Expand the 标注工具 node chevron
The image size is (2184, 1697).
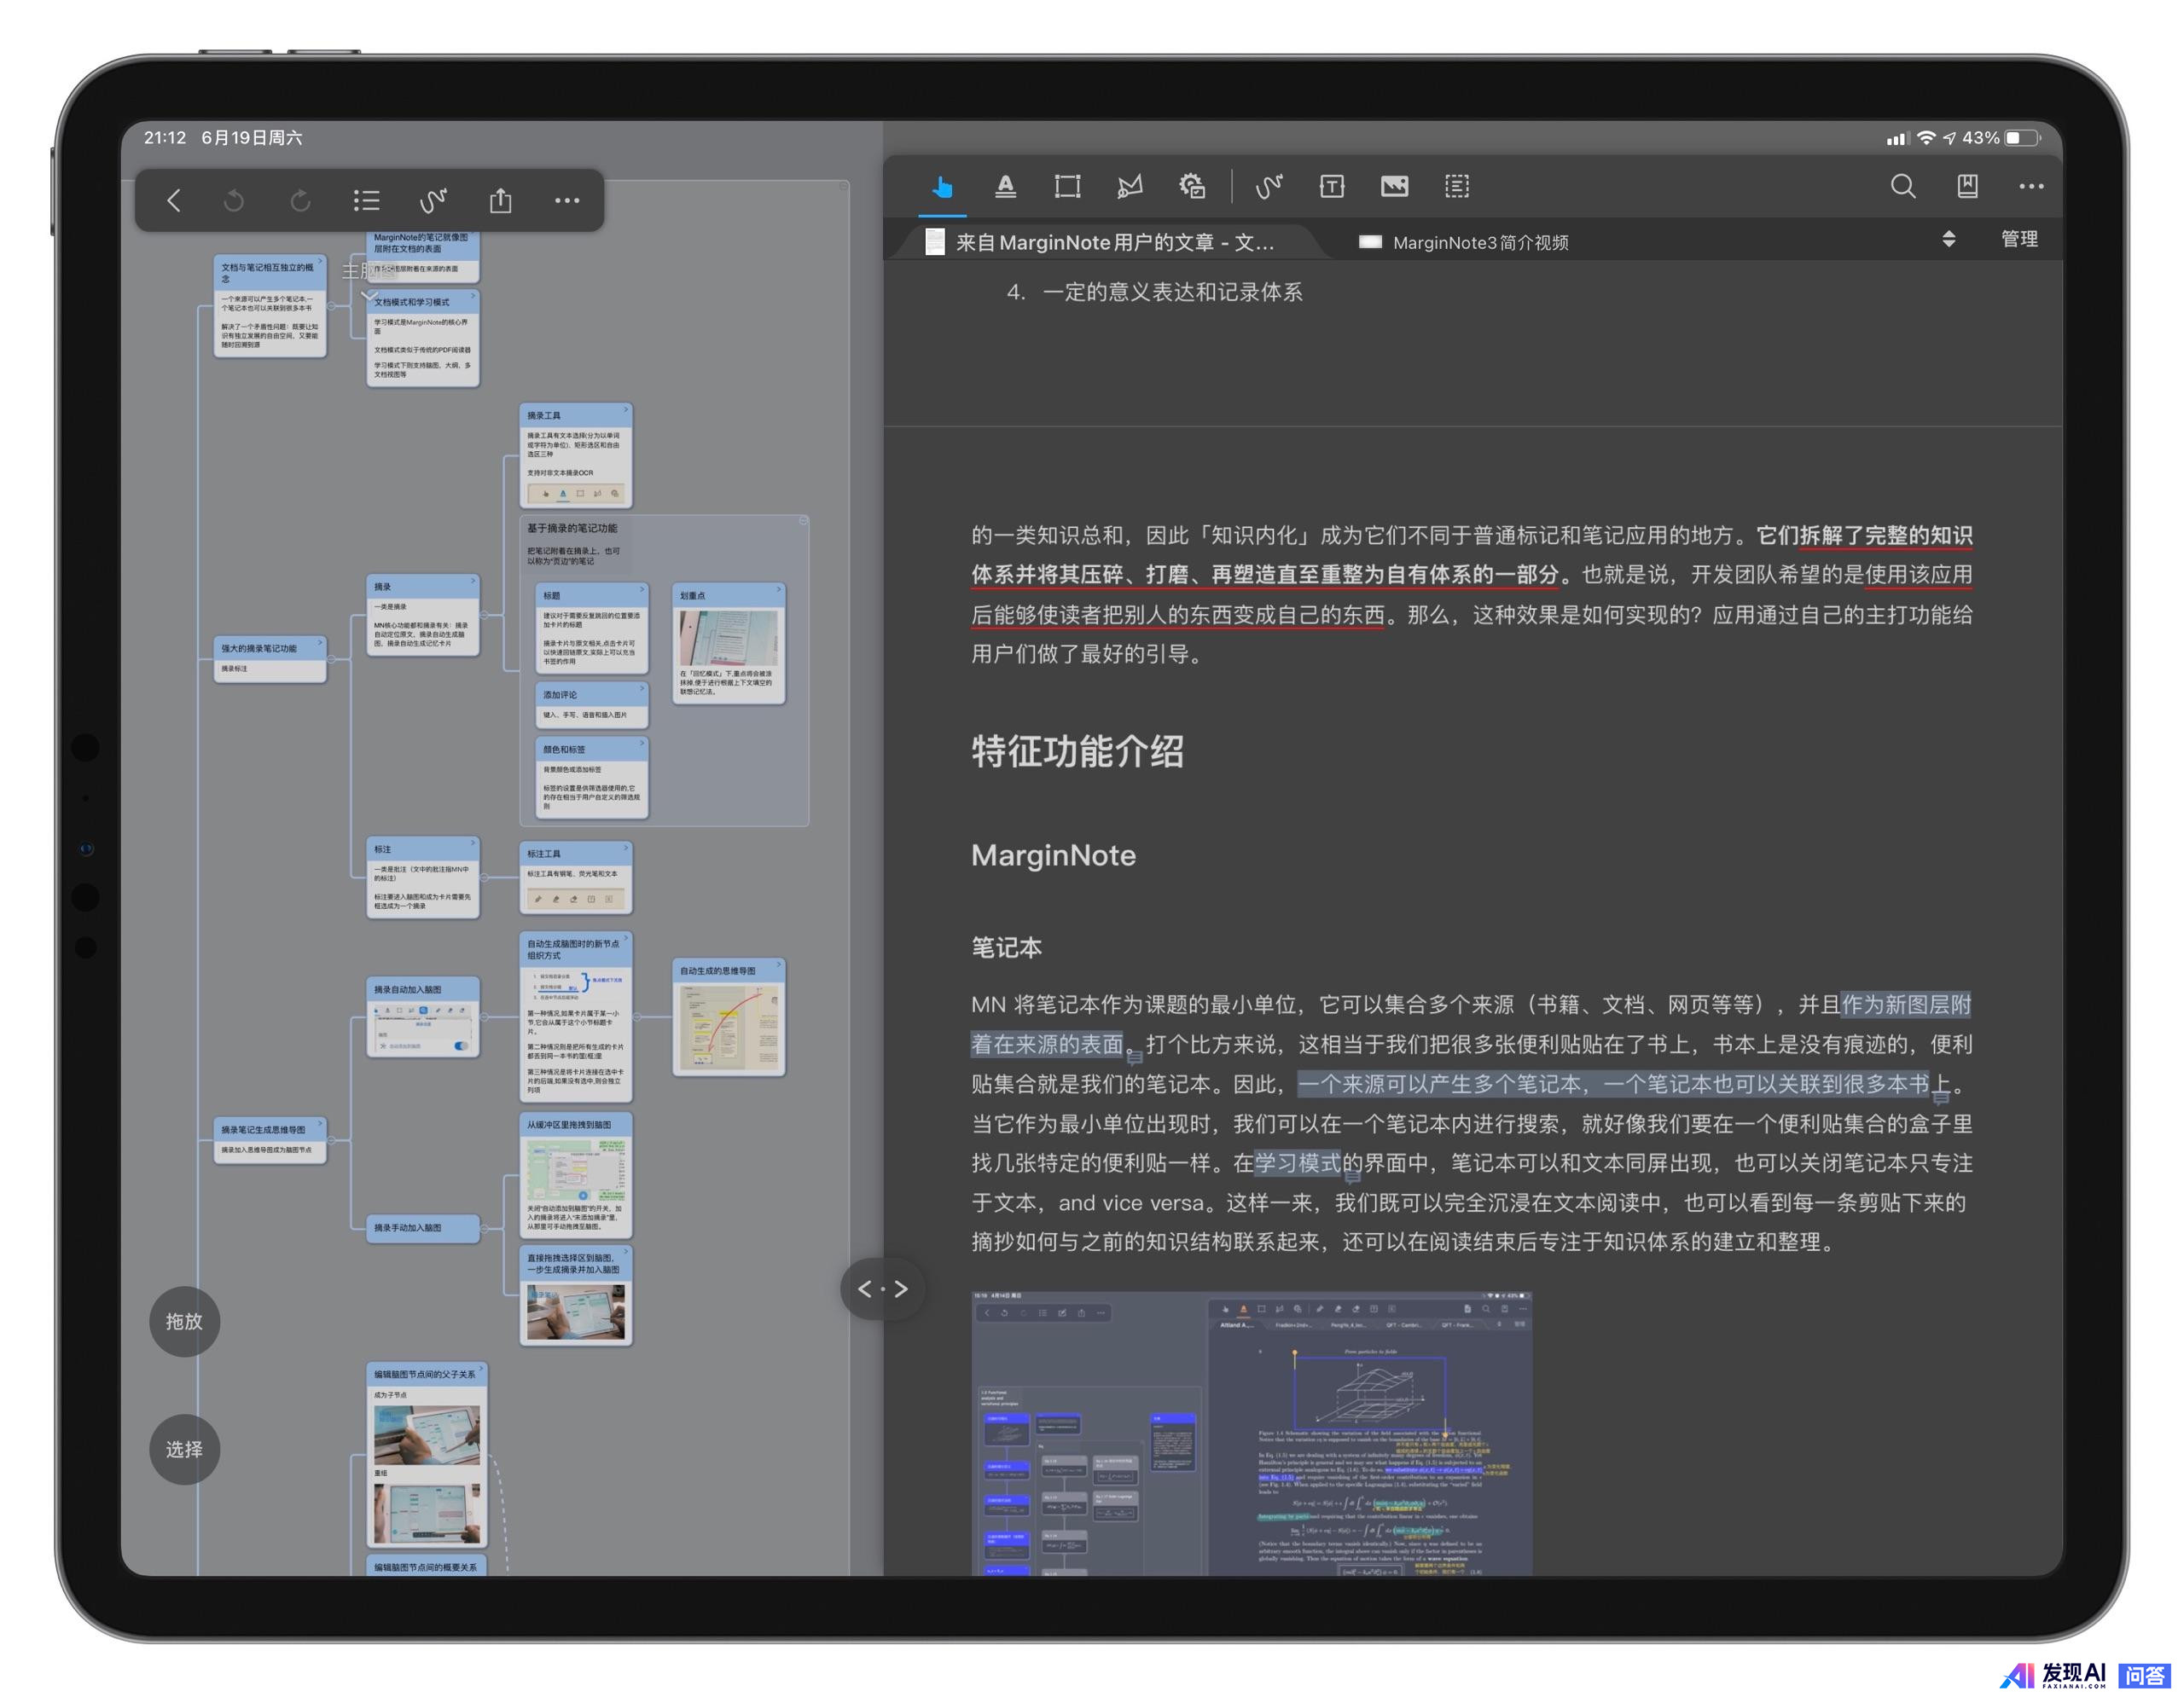(x=626, y=848)
